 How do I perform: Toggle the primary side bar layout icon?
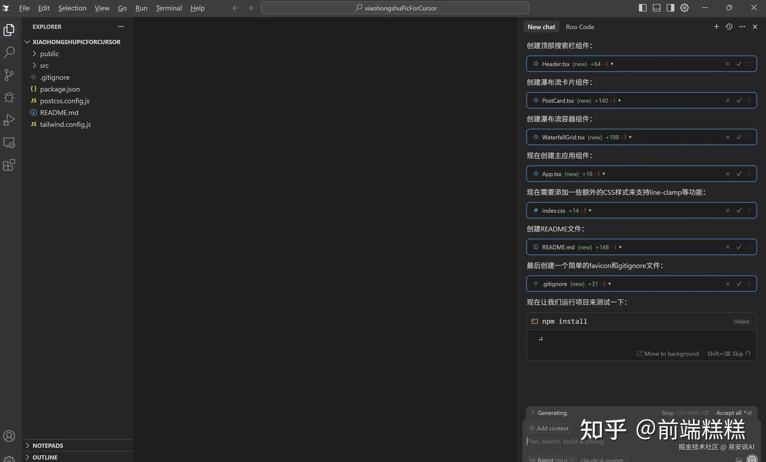(x=643, y=8)
